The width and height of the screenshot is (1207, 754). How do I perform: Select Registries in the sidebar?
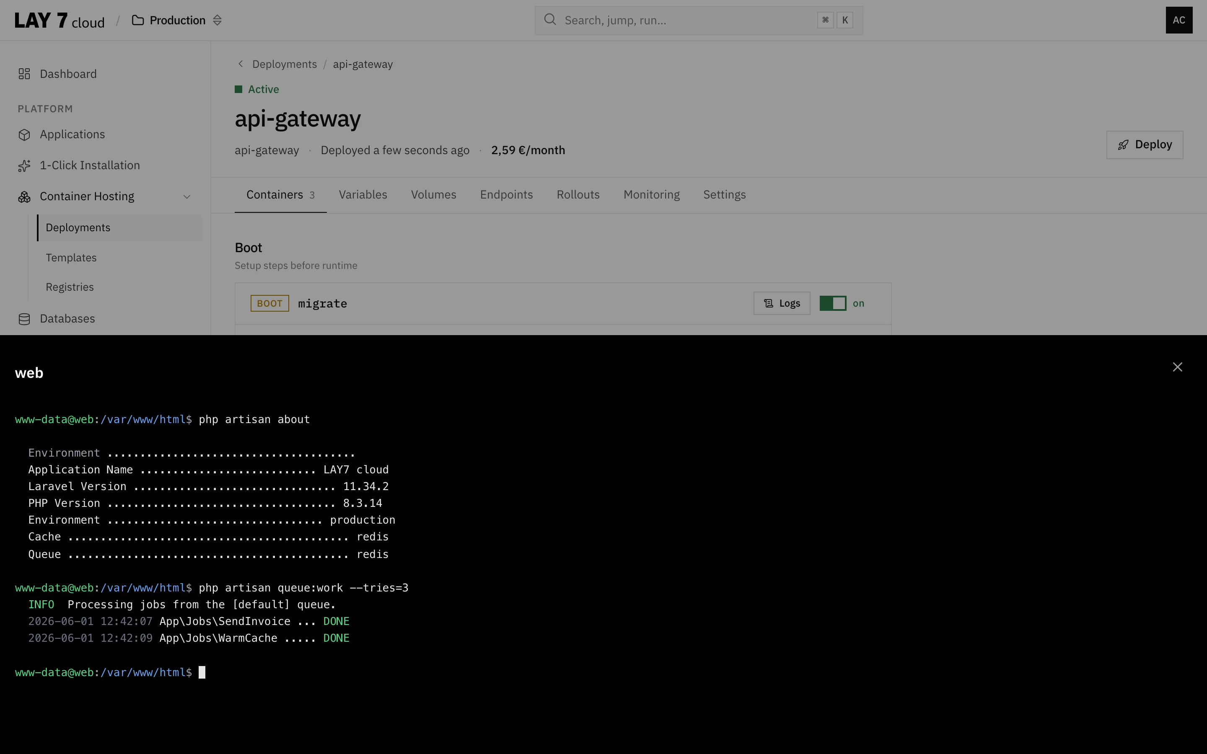click(70, 287)
